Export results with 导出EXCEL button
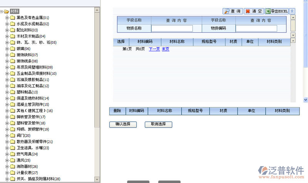The width and height of the screenshot is (308, 183). point(276,11)
